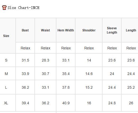Image resolution: width=138 pixels, height=113 pixels.
Task: Click the Hem Width column header
Action: [66, 30]
